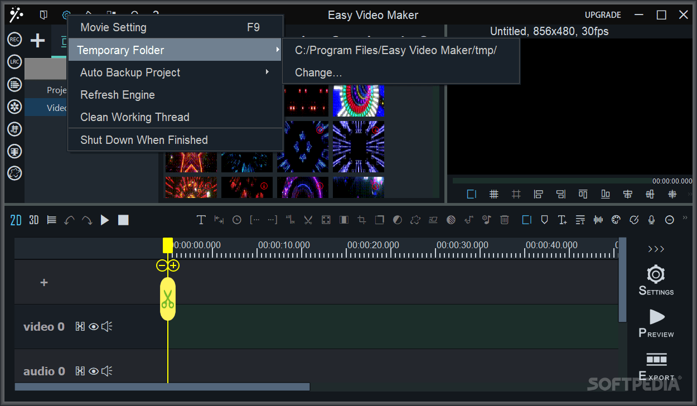The image size is (697, 406).
Task: Toggle visibility eye of video 0 track
Action: [x=94, y=327]
